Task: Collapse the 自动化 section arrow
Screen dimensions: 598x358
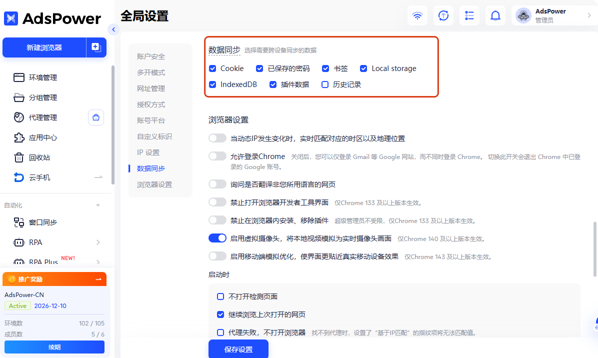Action: 98,205
